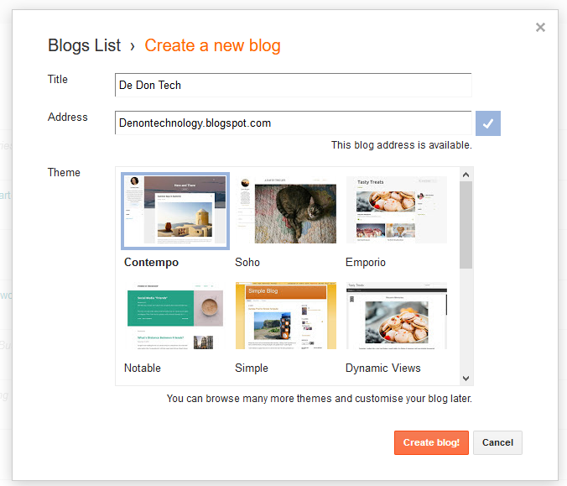
Task: Click the Contempo theme name label
Action: 151,263
